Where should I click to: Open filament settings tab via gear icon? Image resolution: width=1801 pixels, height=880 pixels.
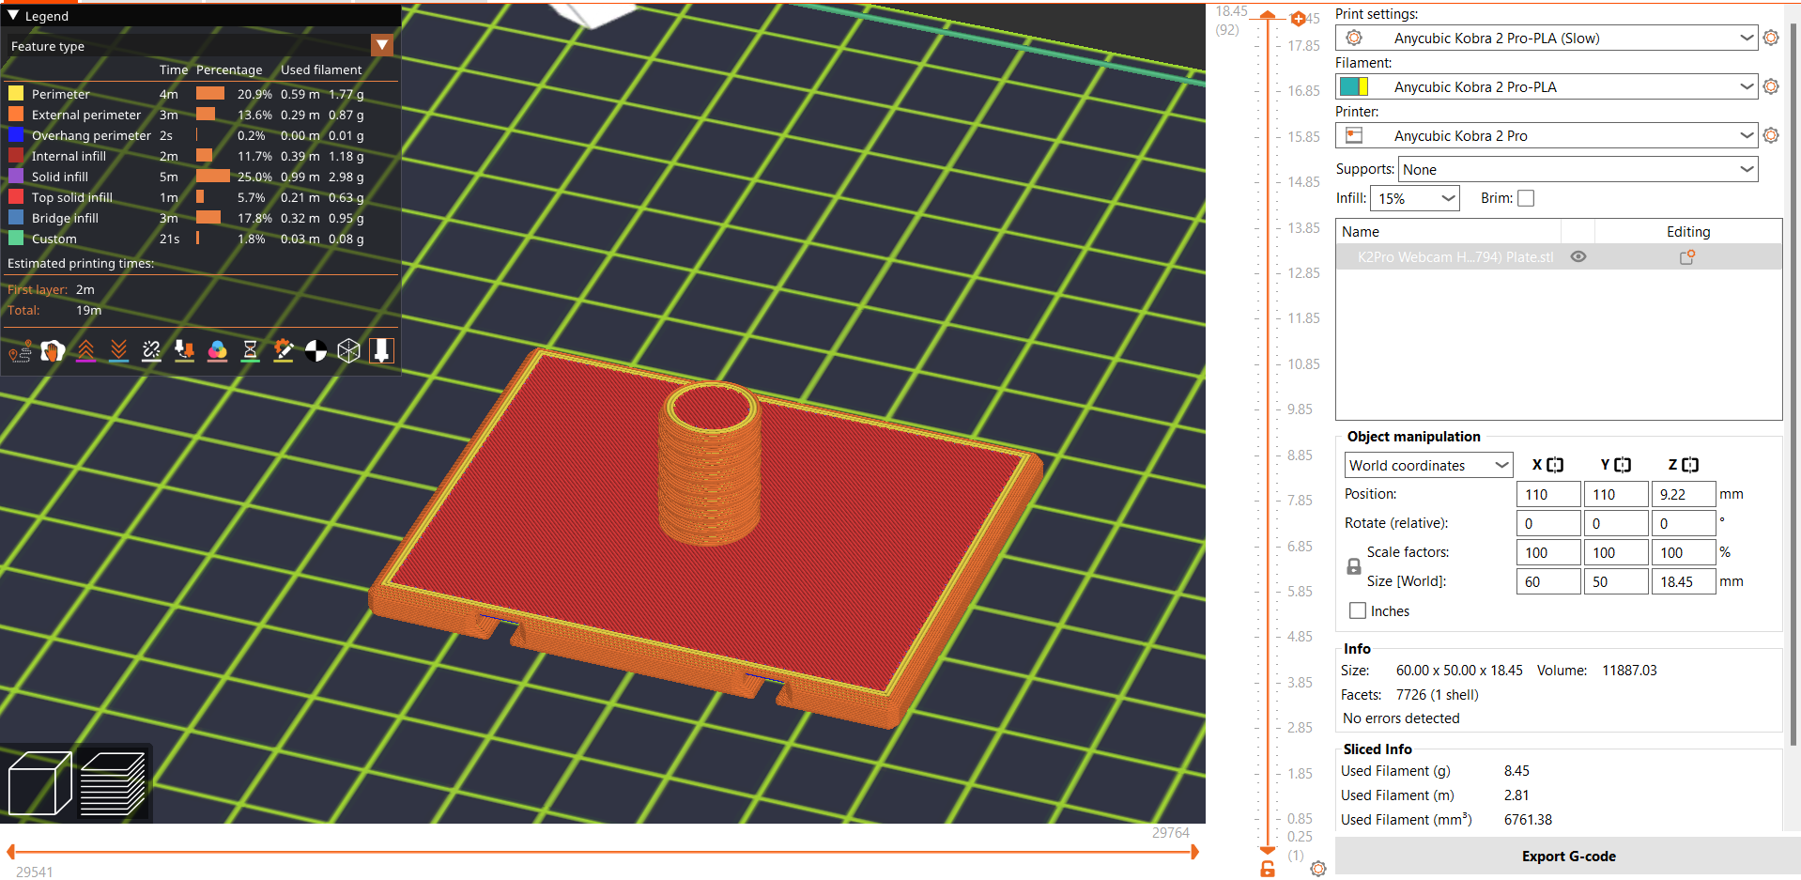point(1771,86)
